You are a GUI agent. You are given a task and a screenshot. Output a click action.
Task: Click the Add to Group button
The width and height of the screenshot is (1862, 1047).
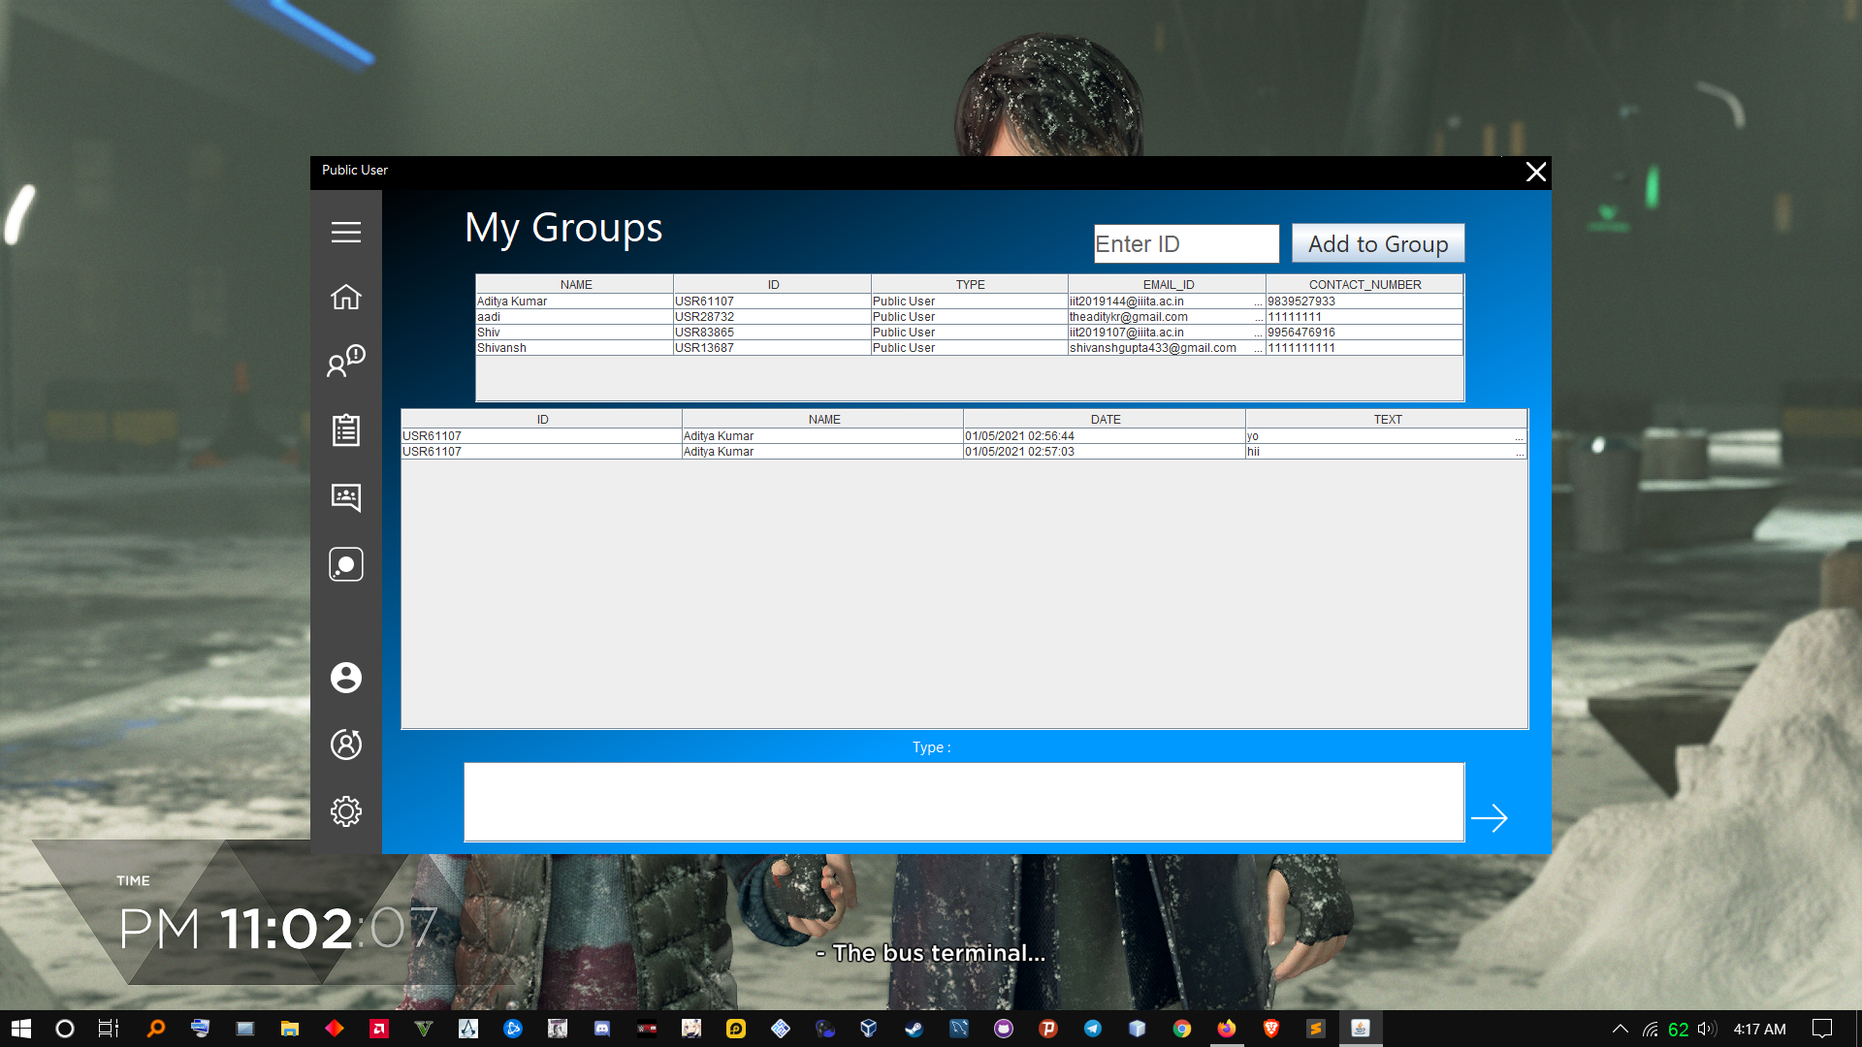(1377, 244)
